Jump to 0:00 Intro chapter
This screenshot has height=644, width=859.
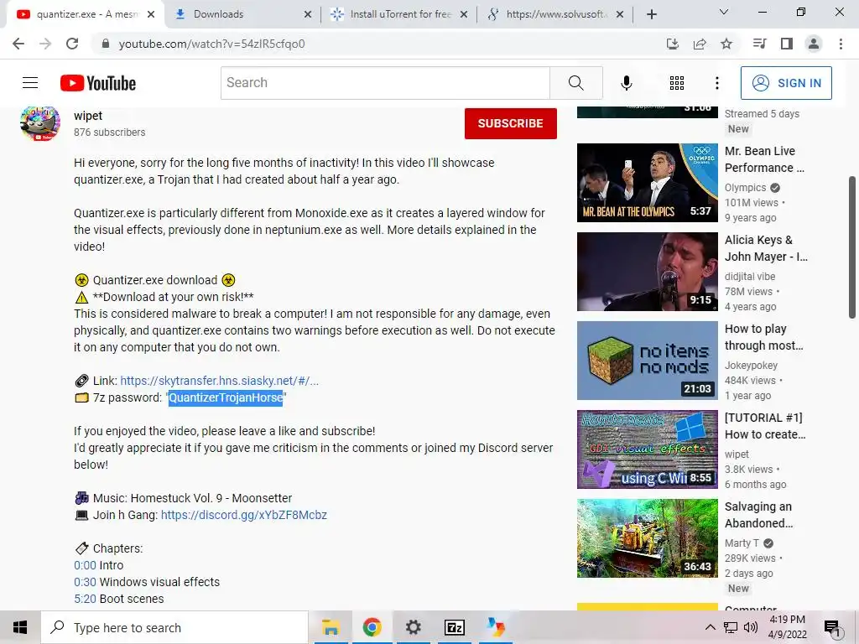point(85,565)
